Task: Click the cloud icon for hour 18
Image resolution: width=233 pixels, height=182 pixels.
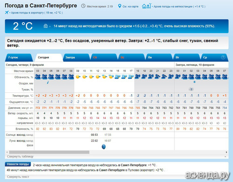Action: tap(137, 77)
